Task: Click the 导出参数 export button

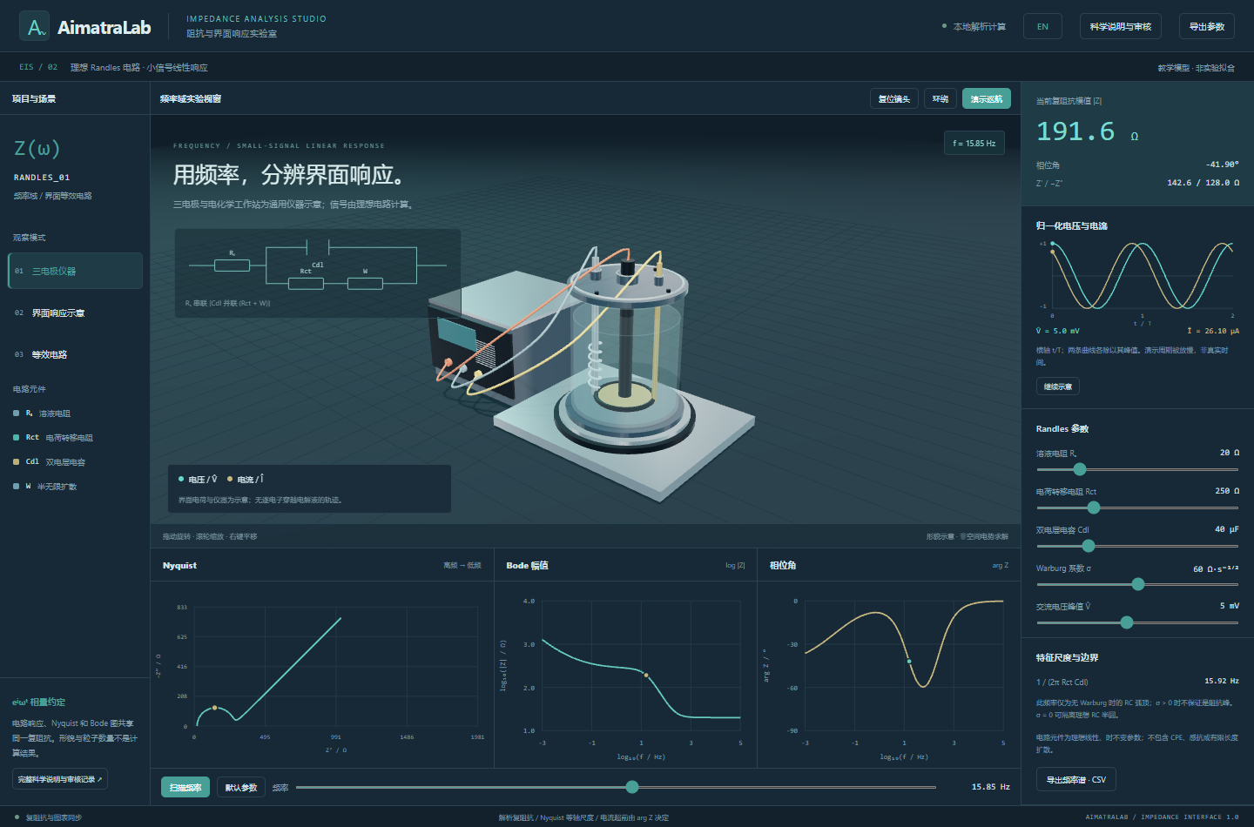Action: coord(1206,26)
